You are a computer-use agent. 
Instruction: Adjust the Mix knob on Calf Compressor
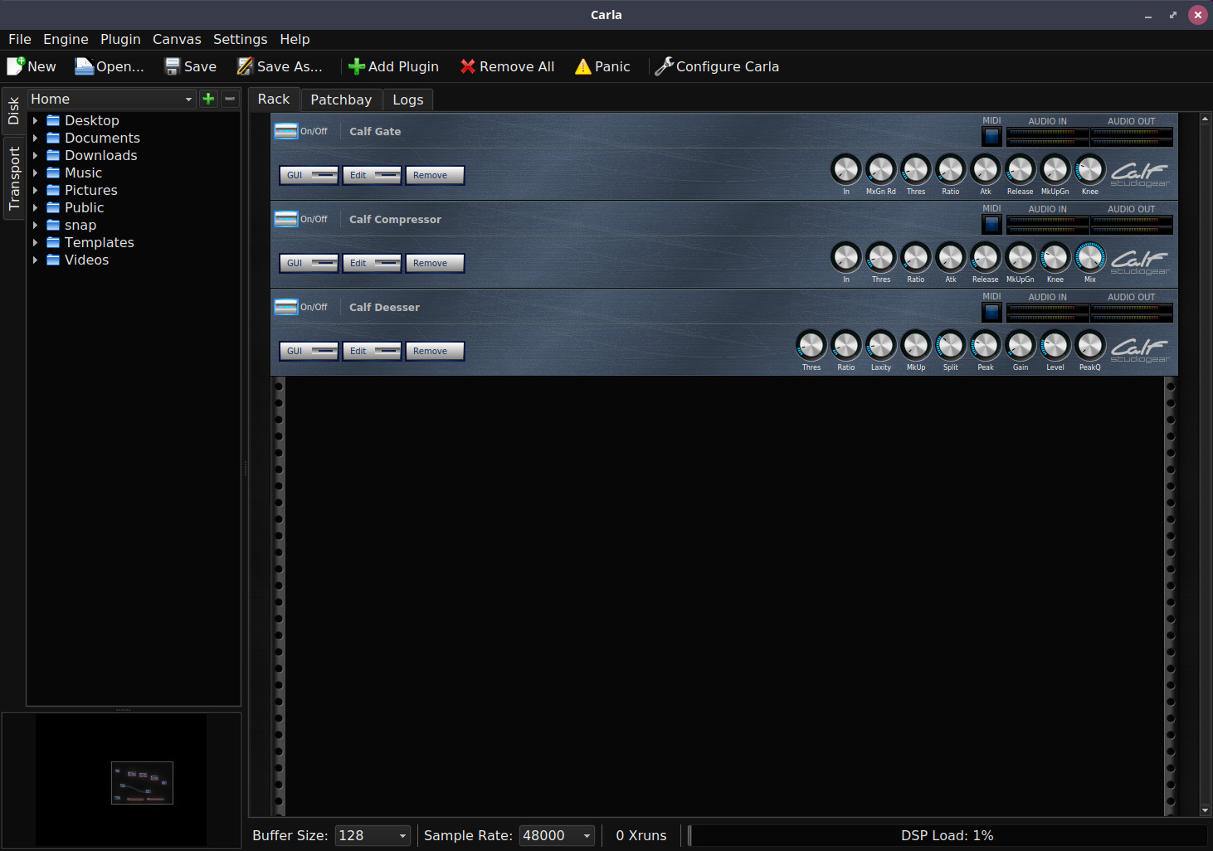[x=1089, y=258]
